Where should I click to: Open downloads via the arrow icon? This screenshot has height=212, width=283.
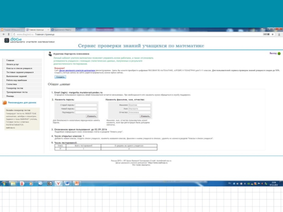click(279, 34)
